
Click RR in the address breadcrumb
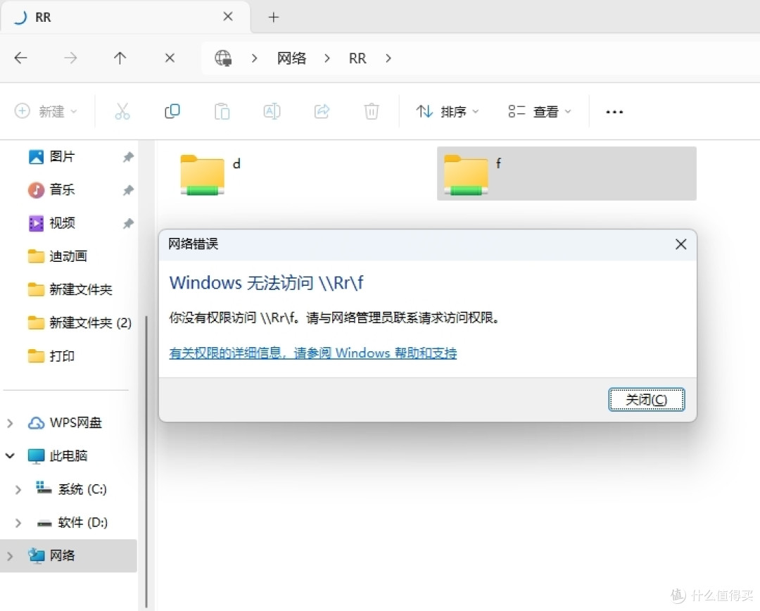click(357, 58)
